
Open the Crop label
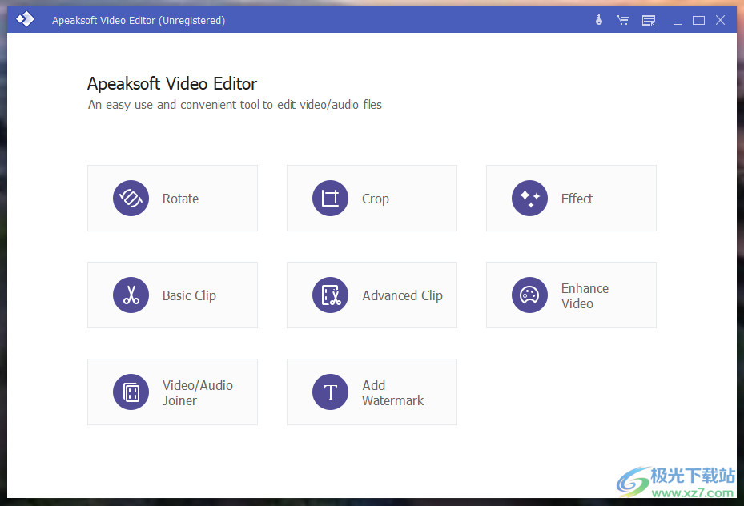[376, 199]
